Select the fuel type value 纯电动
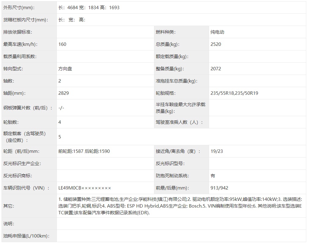The height and width of the screenshot is (247, 309). point(217,32)
